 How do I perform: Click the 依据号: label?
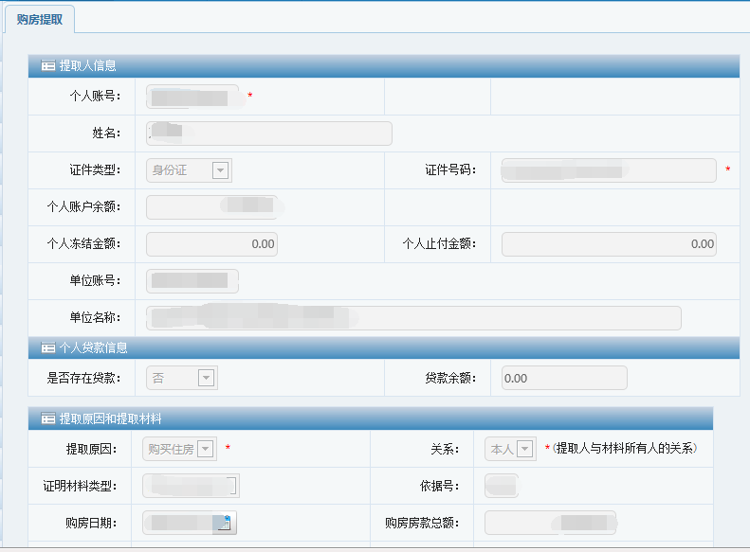pos(439,486)
